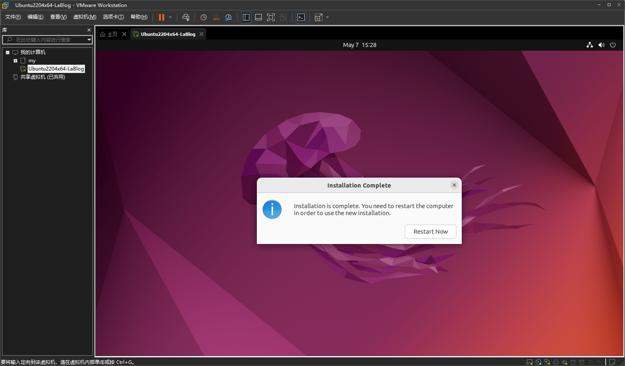
Task: Enter full screen mode
Action: [271, 17]
